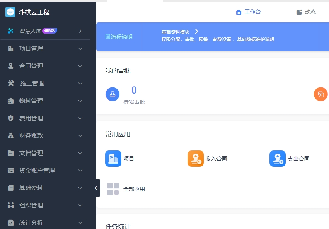Switch to the 动态 tab
The width and height of the screenshot is (329, 229).
click(306, 12)
